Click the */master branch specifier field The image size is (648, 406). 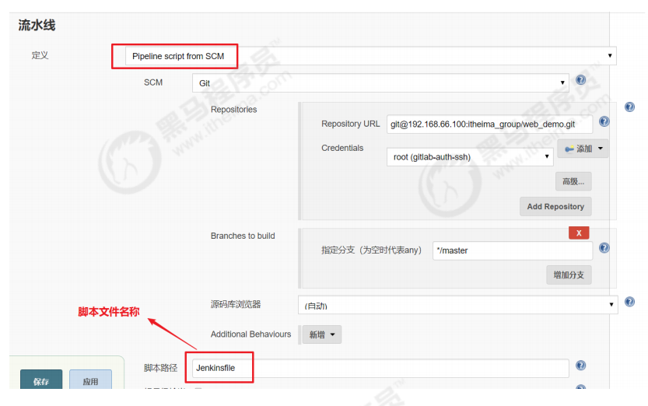tap(513, 250)
